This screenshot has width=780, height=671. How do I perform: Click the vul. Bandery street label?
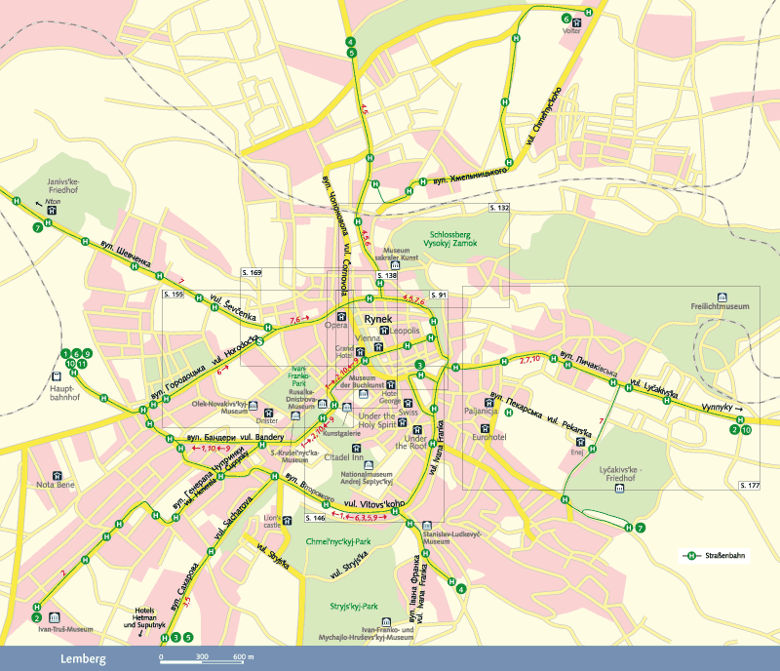click(x=261, y=437)
